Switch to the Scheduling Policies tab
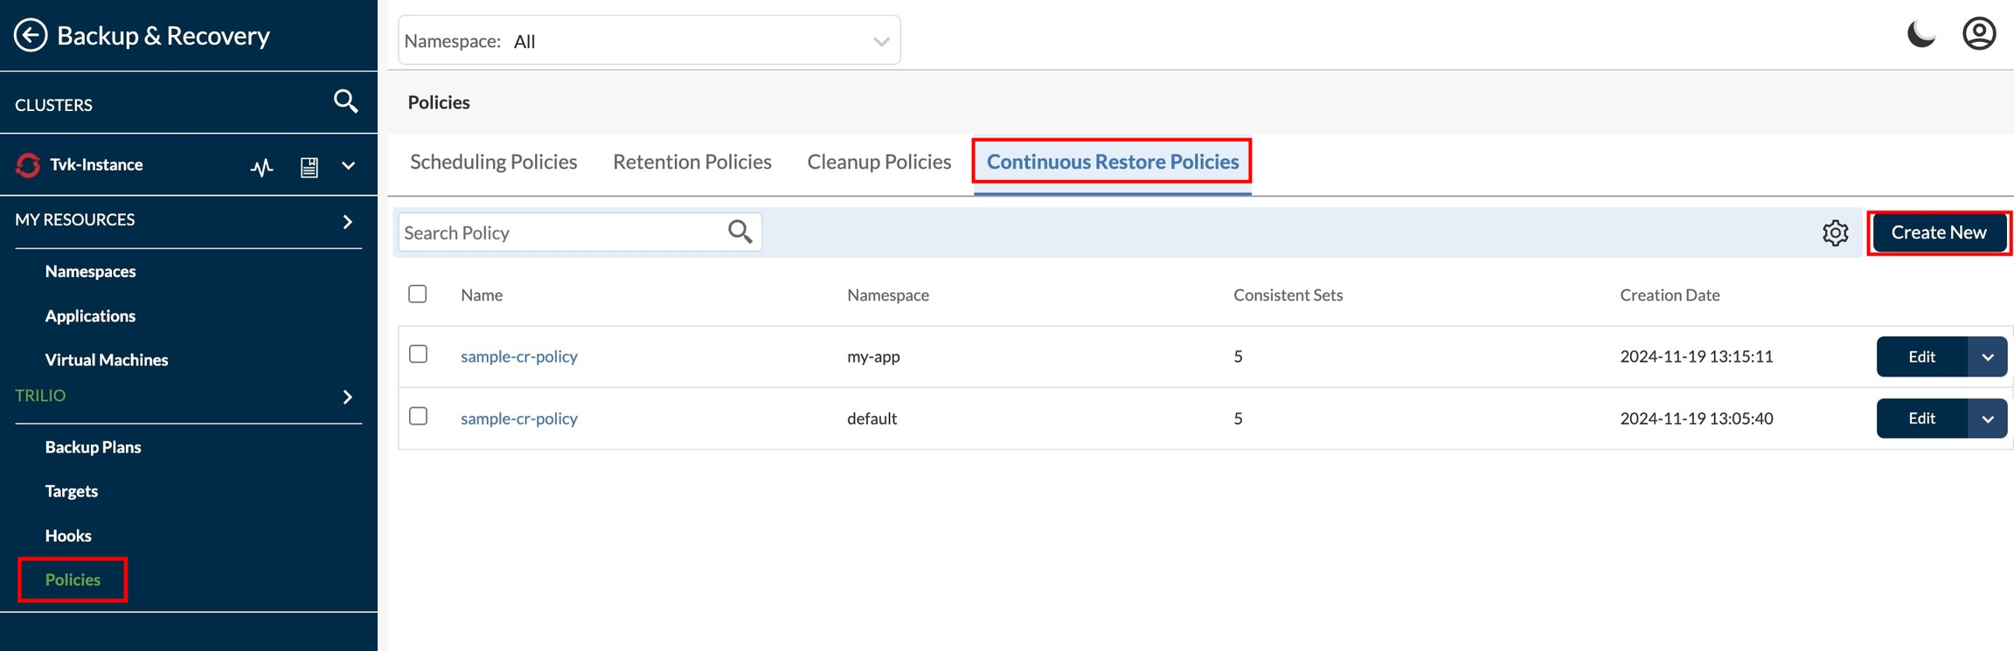This screenshot has width=2014, height=651. pos(493,162)
